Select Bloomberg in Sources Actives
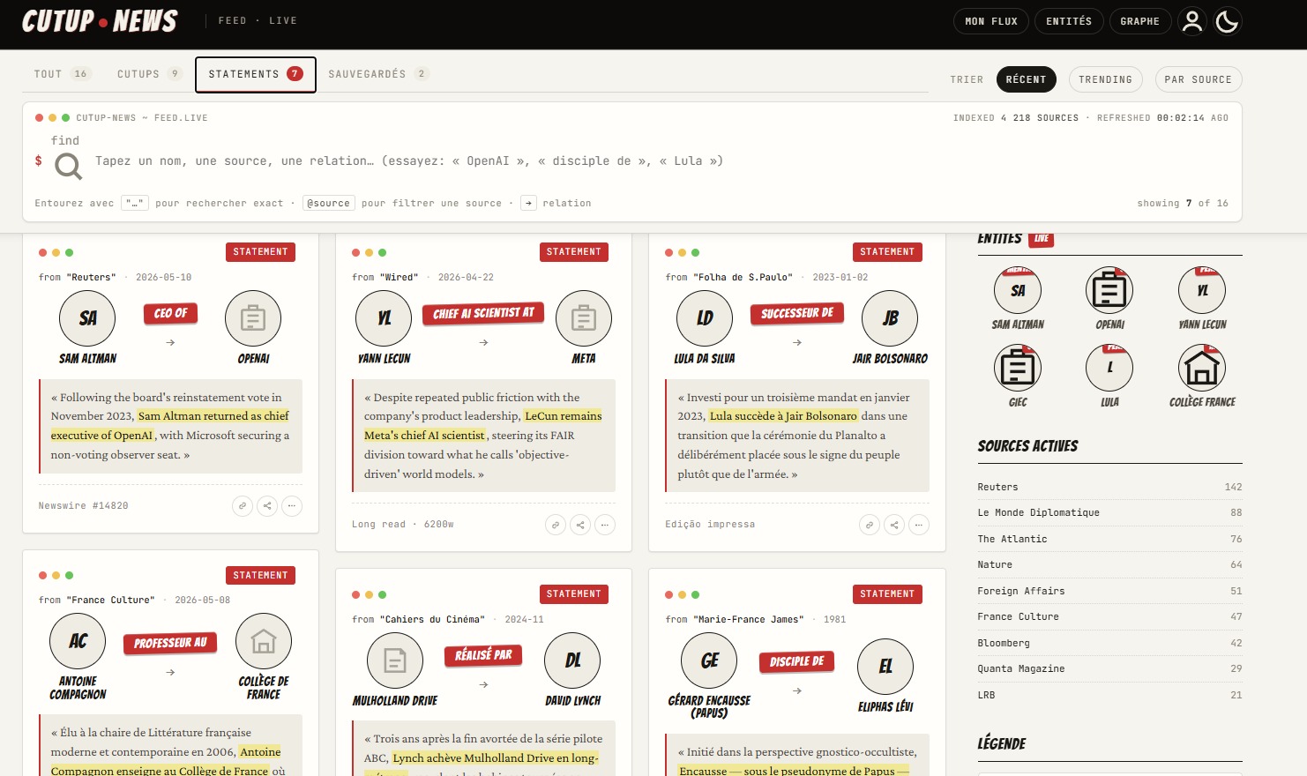 1109,643
